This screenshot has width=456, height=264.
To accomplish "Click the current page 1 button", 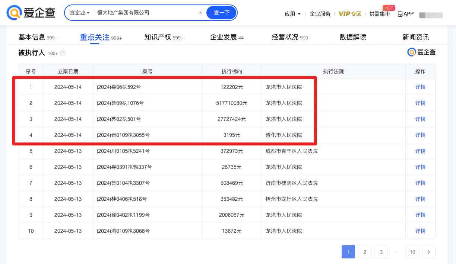I will pos(348,252).
